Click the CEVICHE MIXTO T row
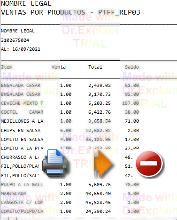 70,103
